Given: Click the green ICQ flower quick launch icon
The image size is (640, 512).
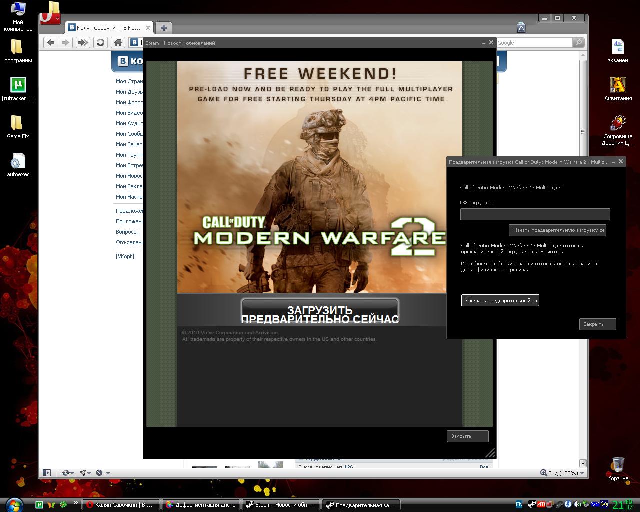Looking at the screenshot, I should [x=63, y=505].
